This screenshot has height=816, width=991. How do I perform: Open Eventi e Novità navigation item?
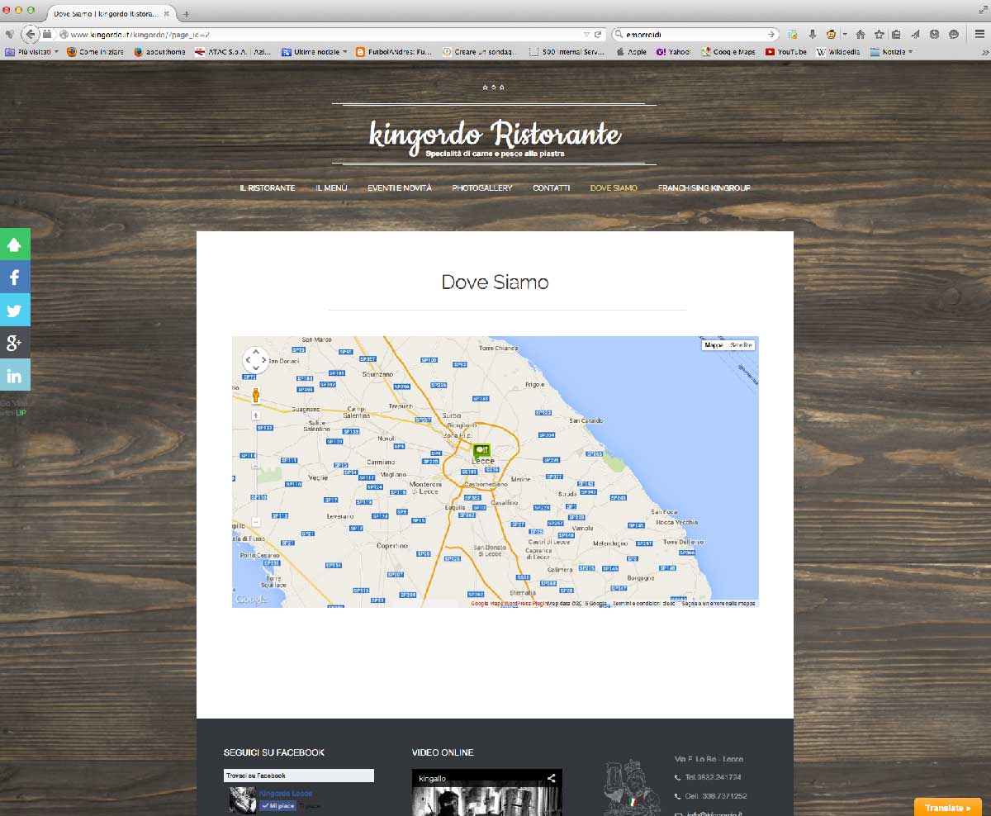400,188
